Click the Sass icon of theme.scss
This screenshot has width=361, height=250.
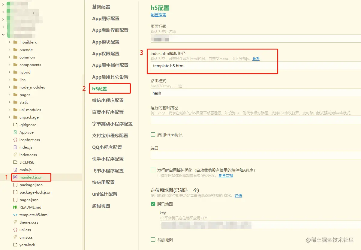tap(15, 222)
